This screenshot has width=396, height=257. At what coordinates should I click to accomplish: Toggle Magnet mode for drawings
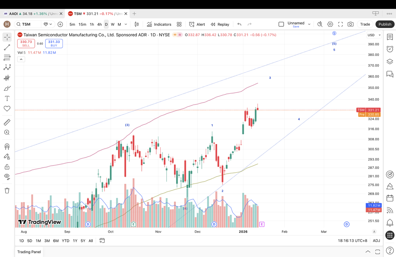pos(7,146)
